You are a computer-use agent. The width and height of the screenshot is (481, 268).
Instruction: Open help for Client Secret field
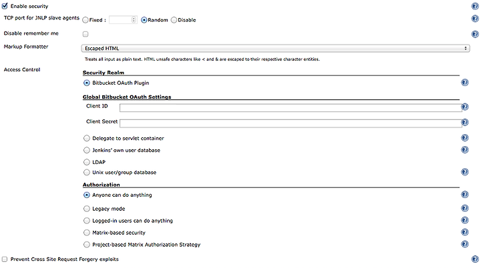coord(465,122)
